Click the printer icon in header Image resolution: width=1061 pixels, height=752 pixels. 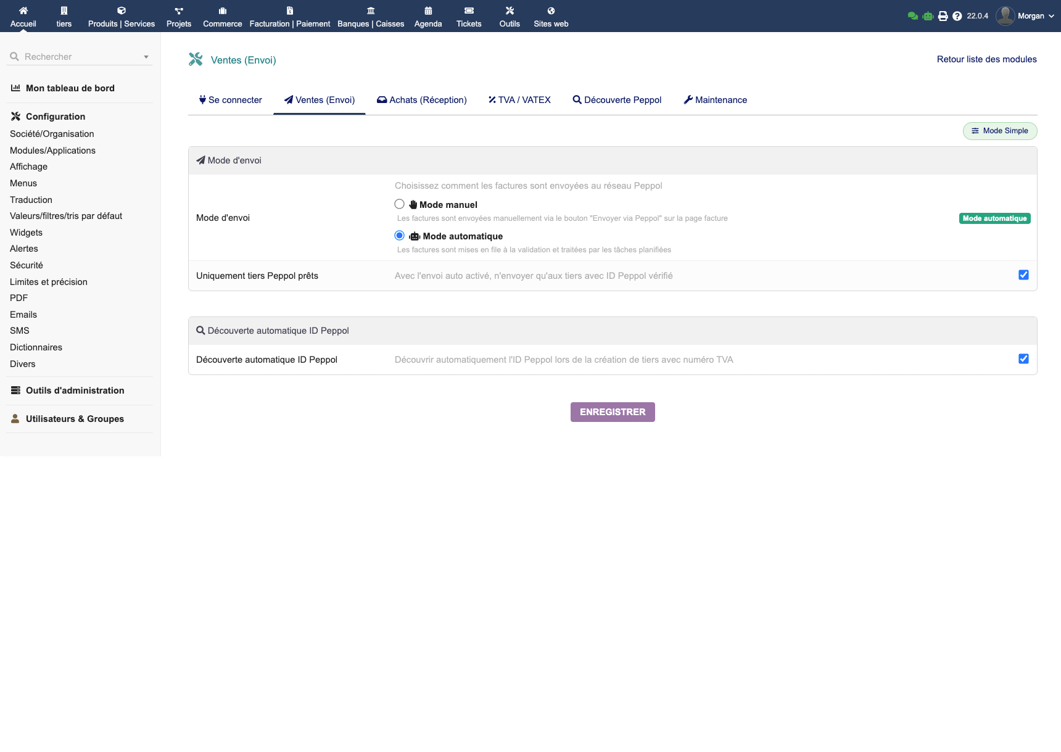pos(943,16)
